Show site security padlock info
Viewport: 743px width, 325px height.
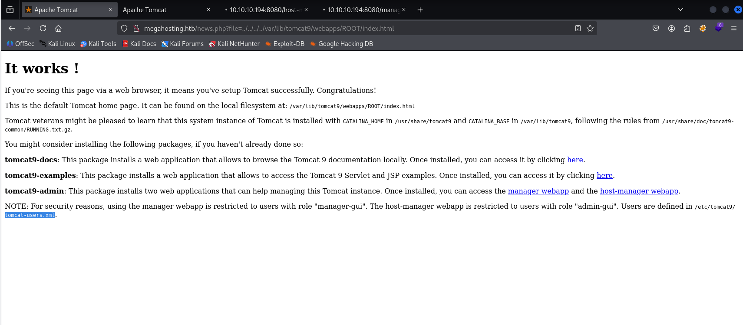click(136, 28)
